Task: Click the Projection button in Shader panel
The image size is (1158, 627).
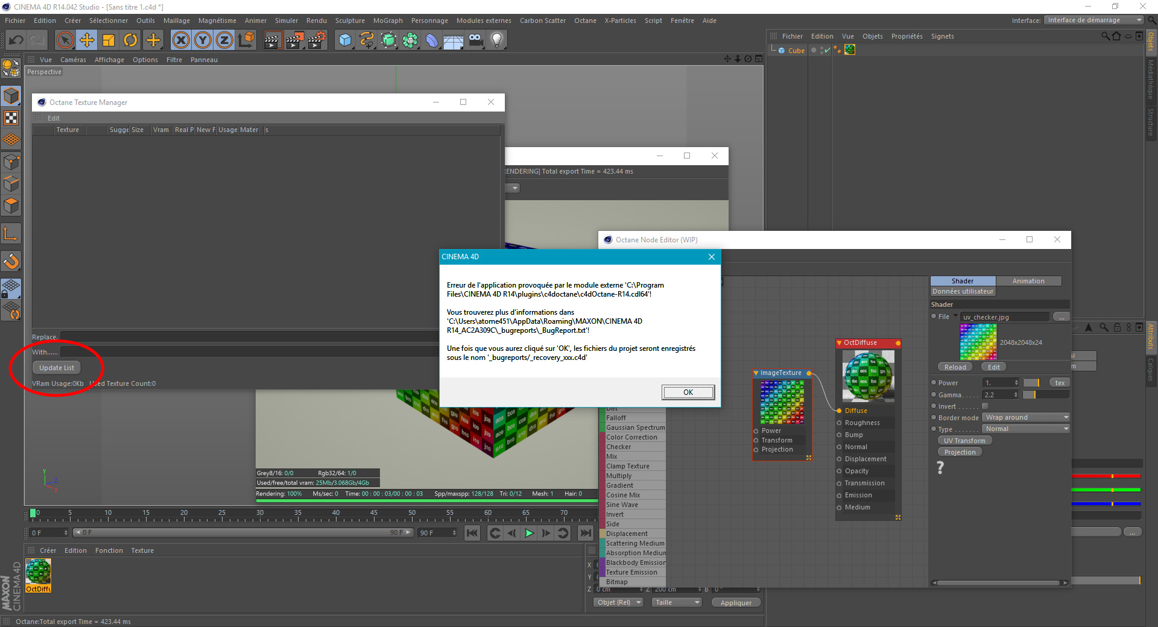Action: (960, 452)
